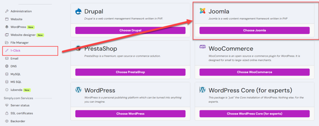
Task: Click the File Manager folder icon
Action: pos(7,43)
